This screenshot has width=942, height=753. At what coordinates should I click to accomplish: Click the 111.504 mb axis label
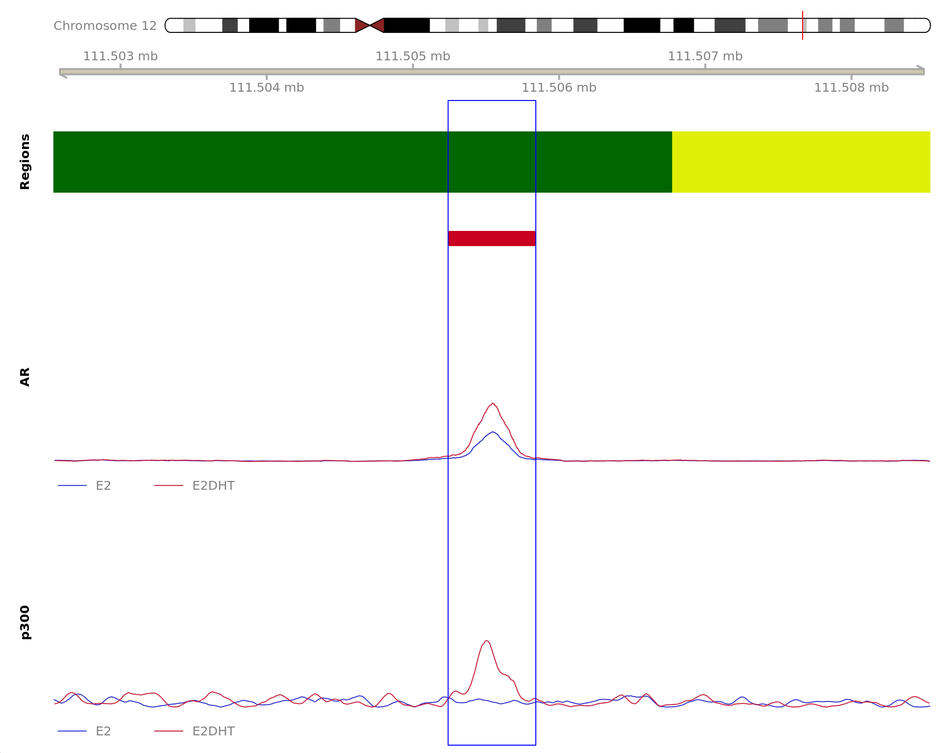pos(266,88)
